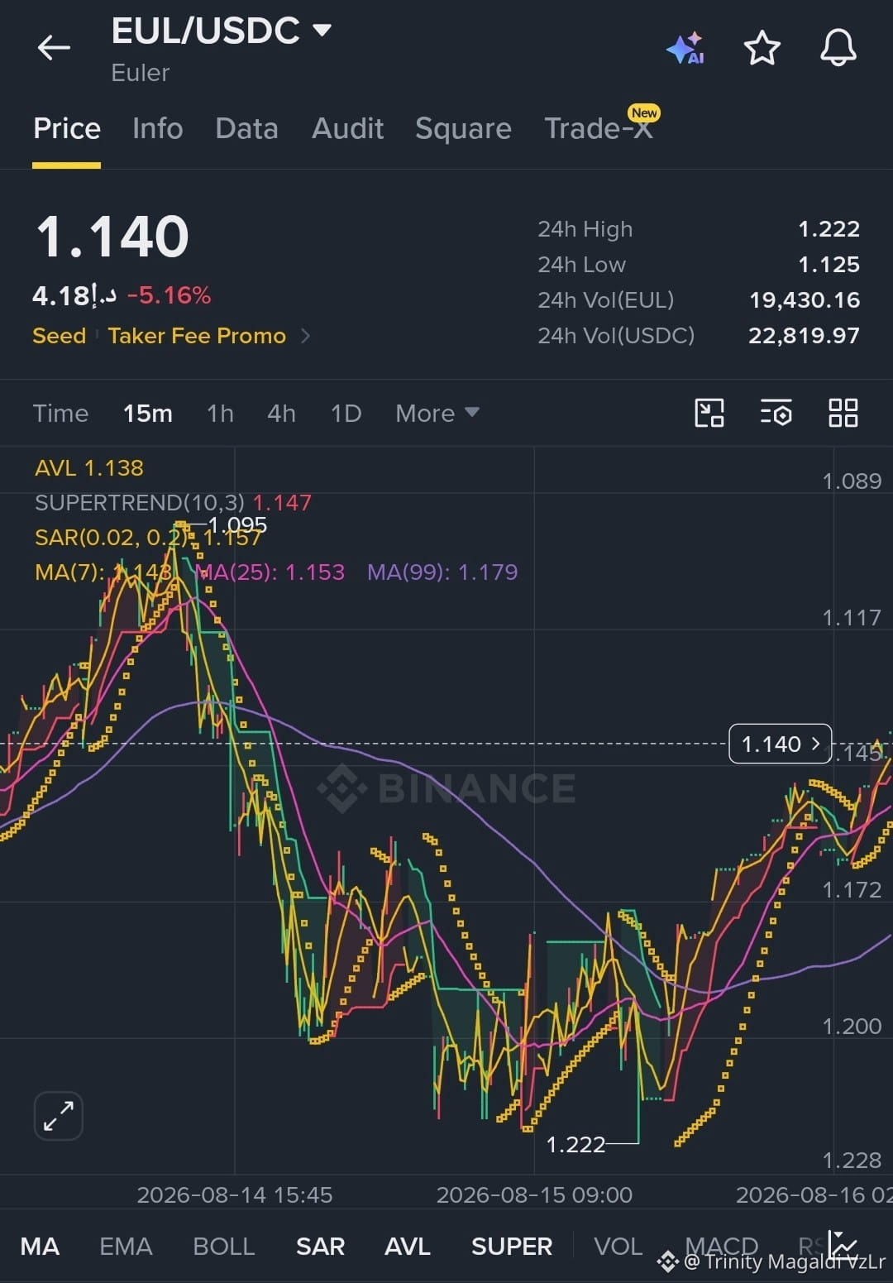Select the Time chart interval

60,413
